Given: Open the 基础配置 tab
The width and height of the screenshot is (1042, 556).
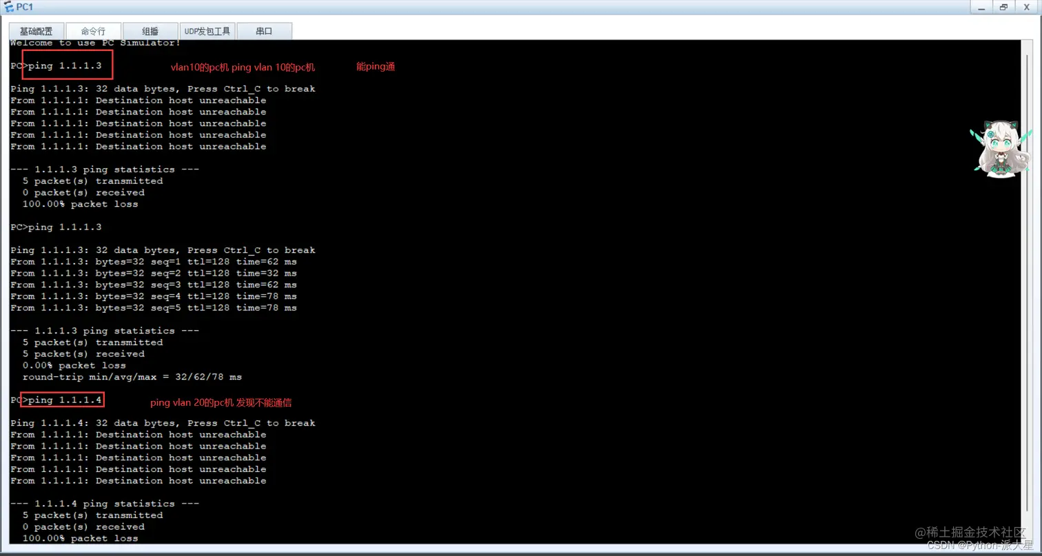Looking at the screenshot, I should pyautogui.click(x=36, y=31).
